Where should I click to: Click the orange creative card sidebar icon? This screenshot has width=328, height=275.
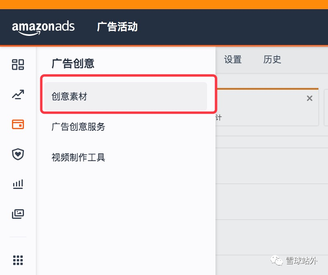(18, 124)
